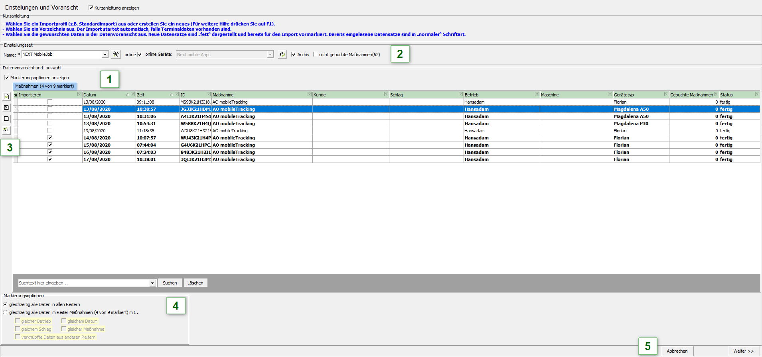Click filter icon in Betrieb column header
762x357 pixels.
(x=537, y=94)
